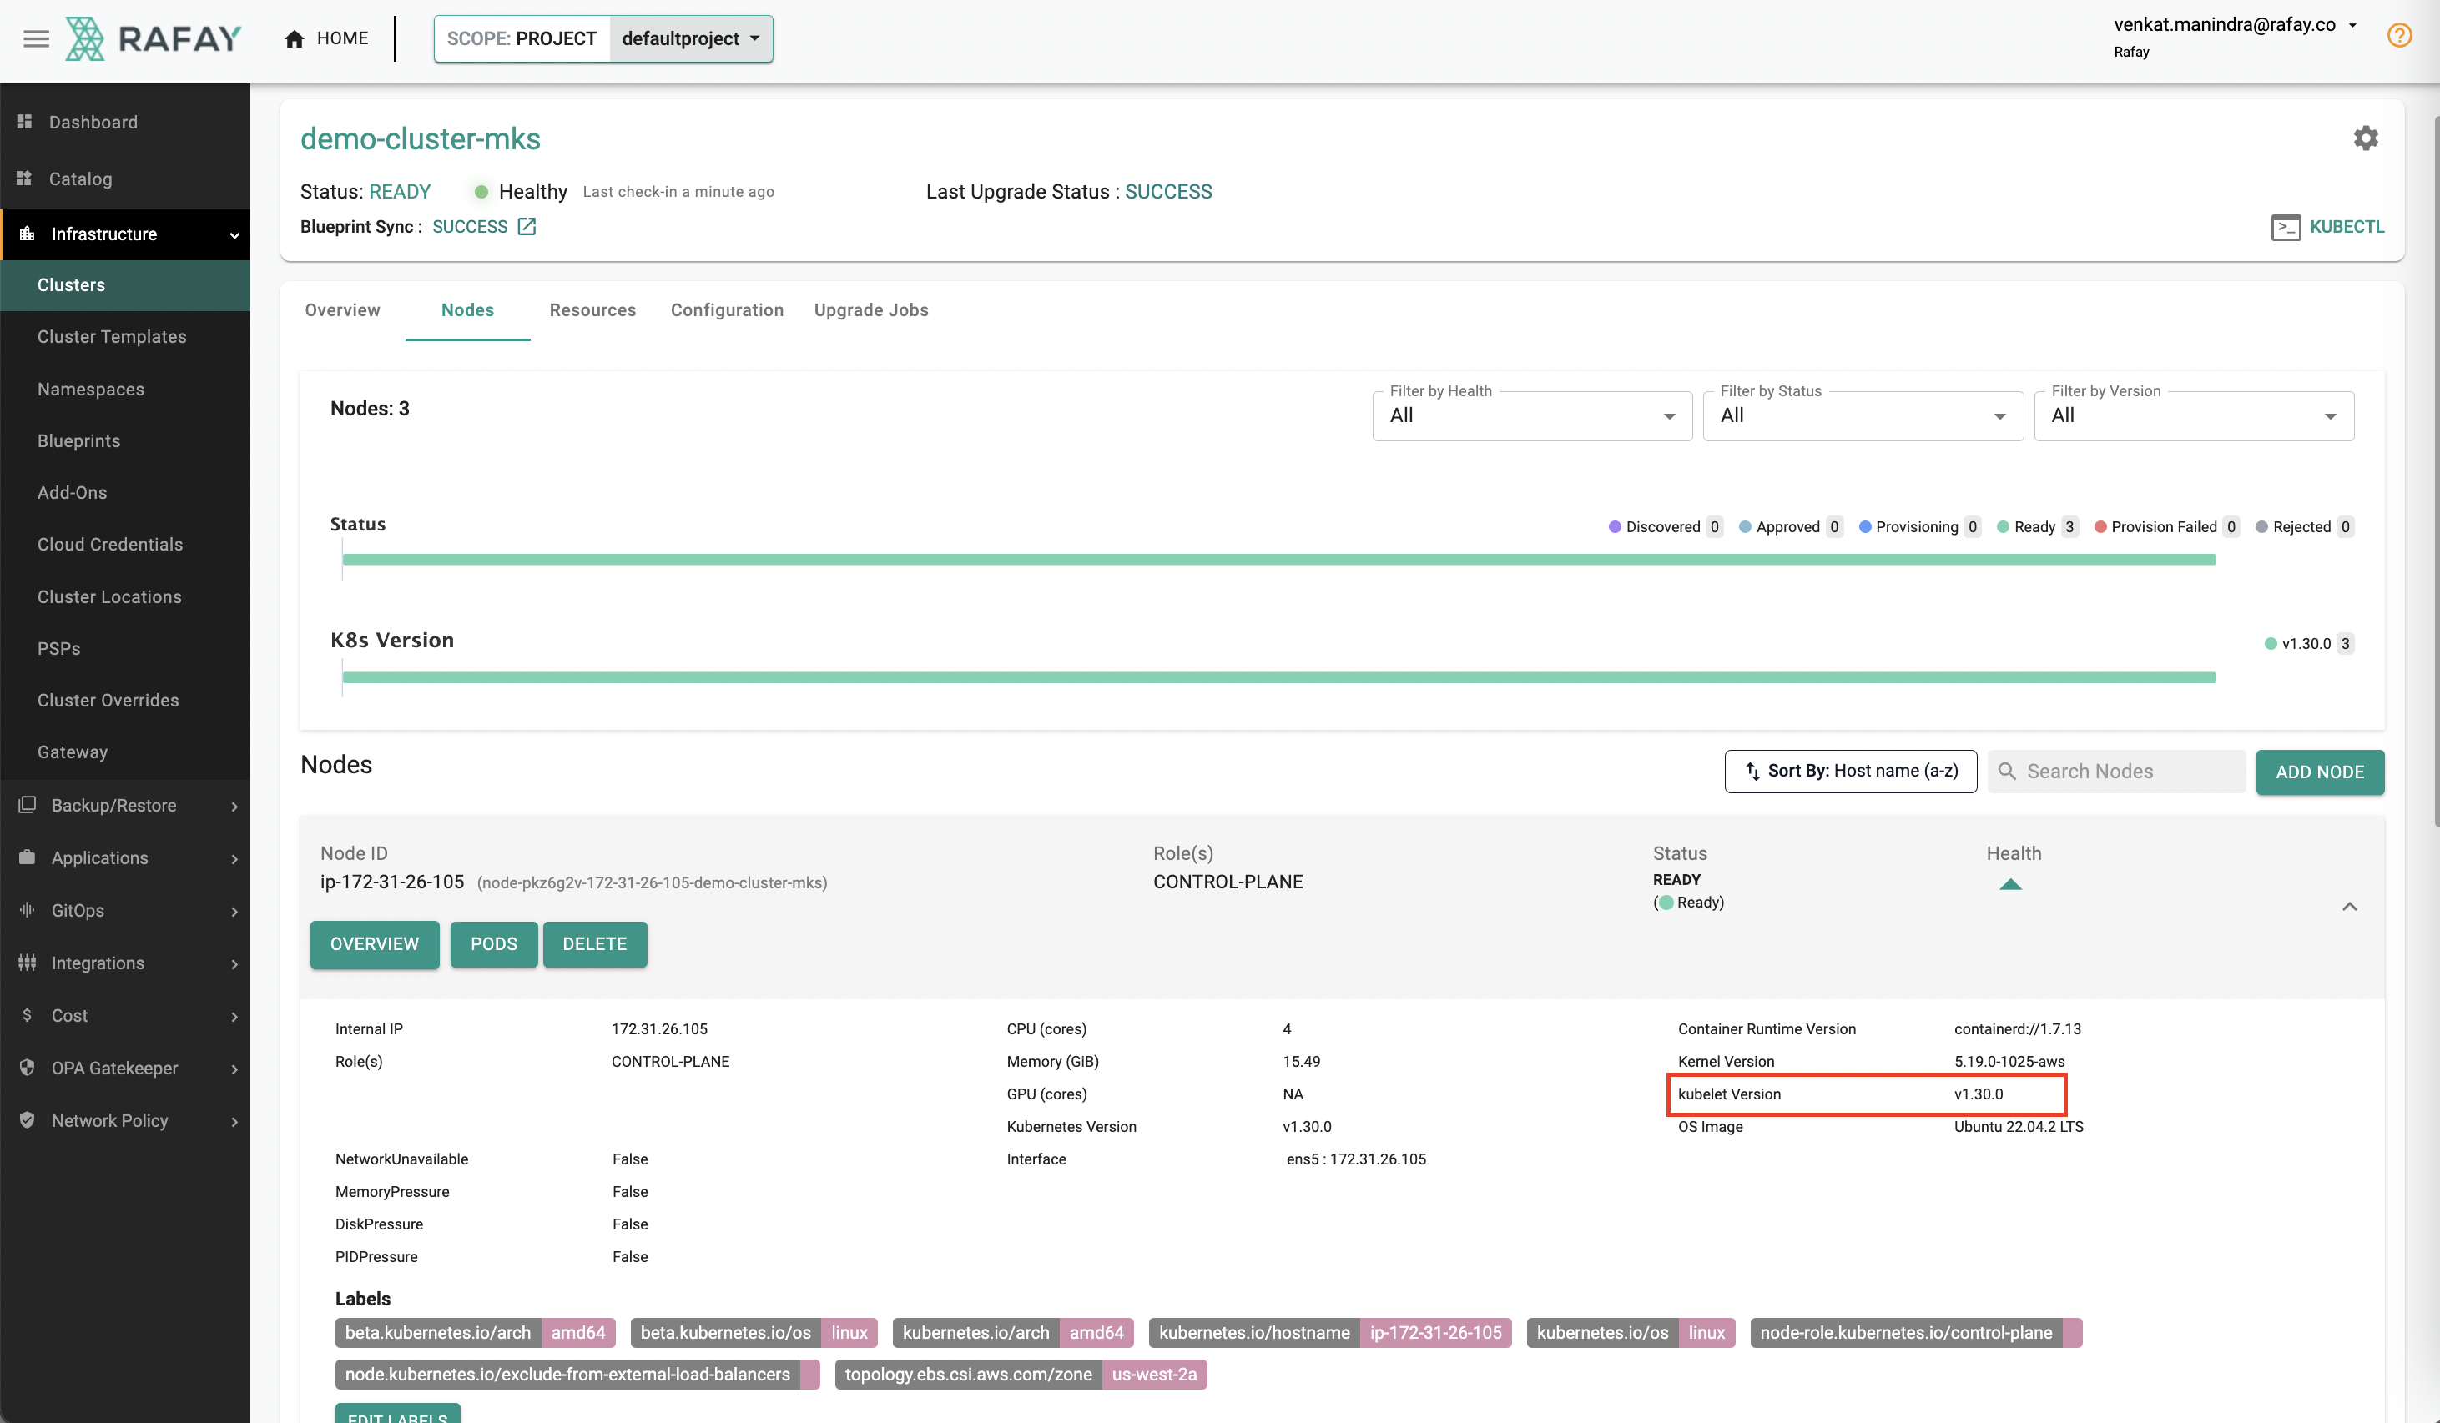Click the HOME house icon

coord(295,38)
